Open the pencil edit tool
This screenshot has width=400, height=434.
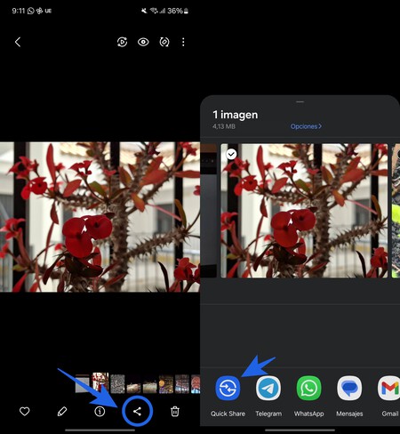(62, 412)
